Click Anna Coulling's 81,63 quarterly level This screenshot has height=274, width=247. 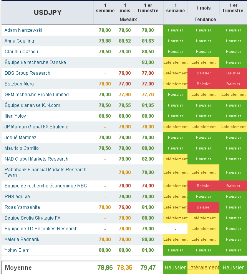(x=148, y=41)
